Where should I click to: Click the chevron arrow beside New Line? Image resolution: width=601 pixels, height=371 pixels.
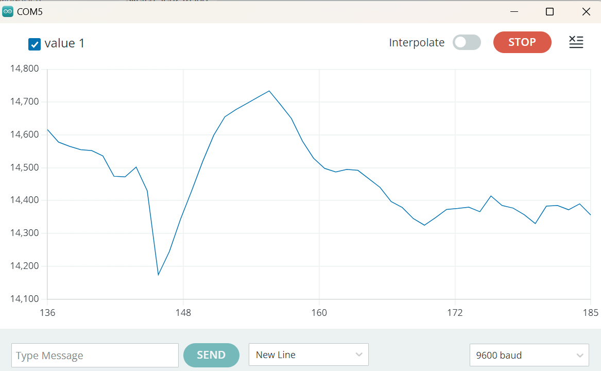pos(359,355)
